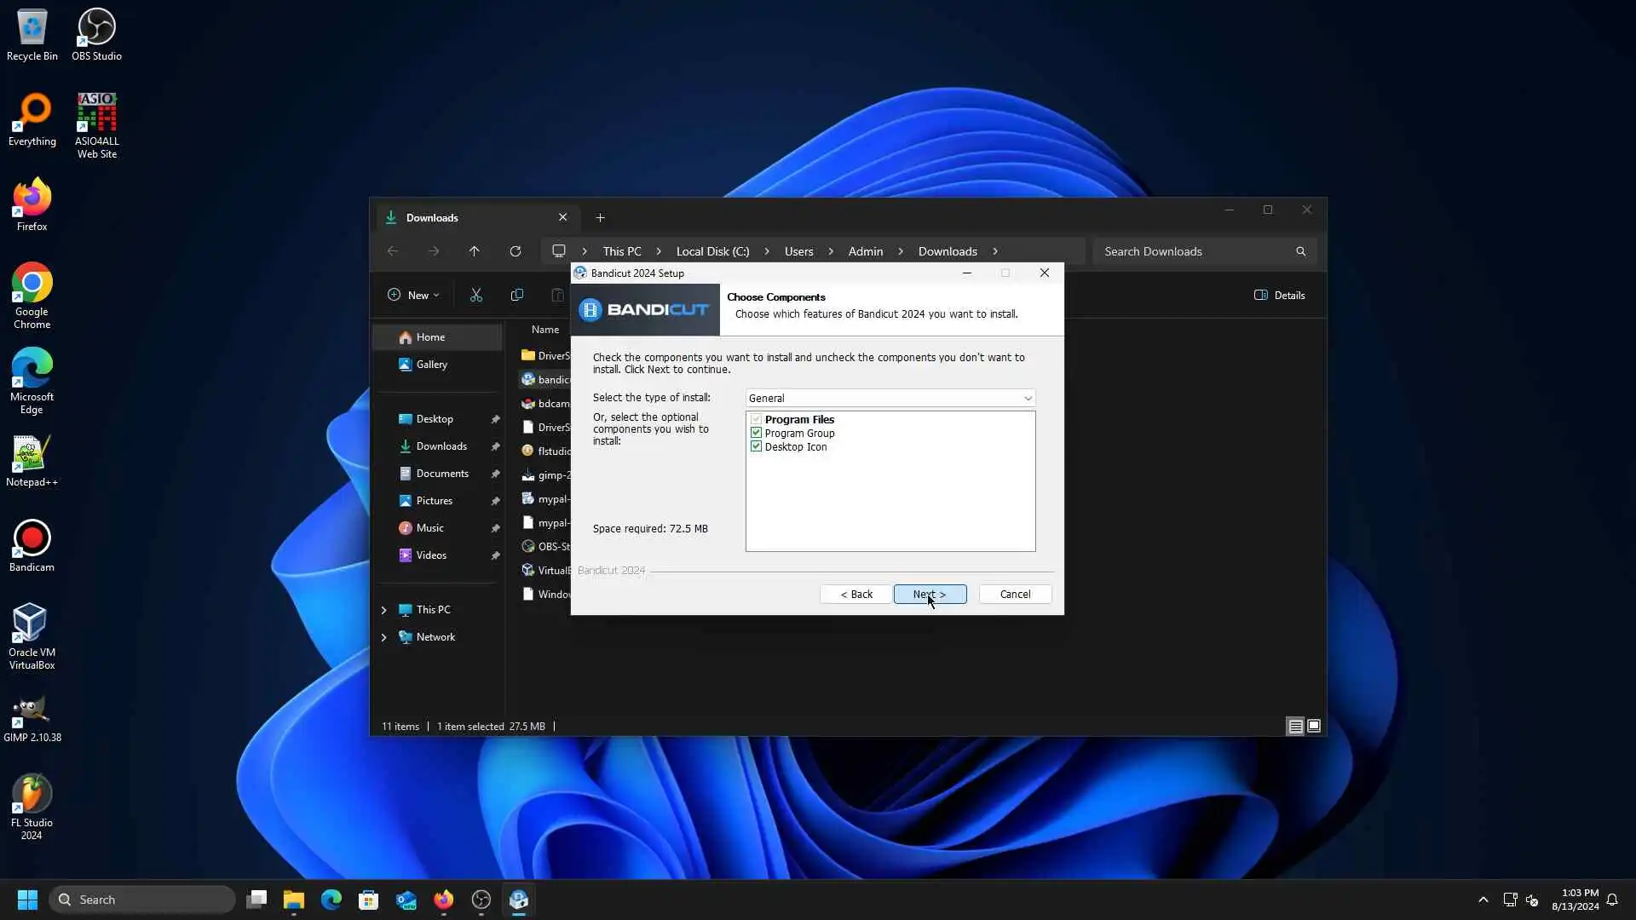The height and width of the screenshot is (920, 1636).
Task: Click the Search Downloads input field
Action: click(1193, 251)
